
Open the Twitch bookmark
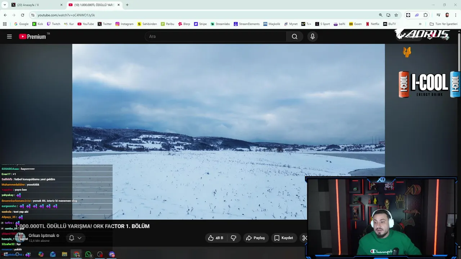point(53,24)
